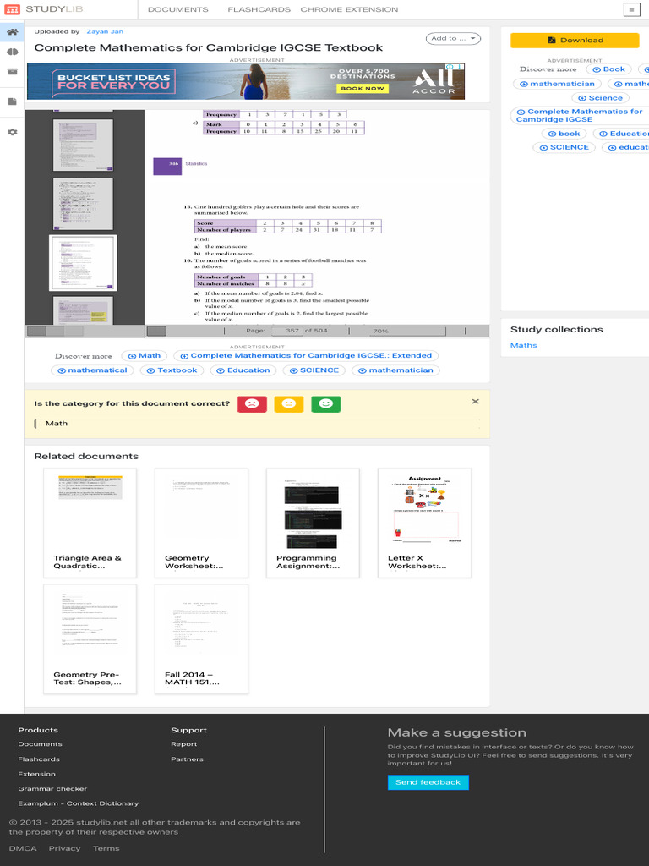Image resolution: width=649 pixels, height=866 pixels.
Task: Open the footer 'Extension' link
Action: [x=36, y=775]
